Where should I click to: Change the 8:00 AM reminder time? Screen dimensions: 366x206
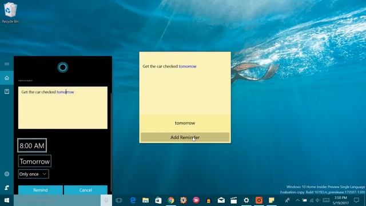[x=32, y=145]
